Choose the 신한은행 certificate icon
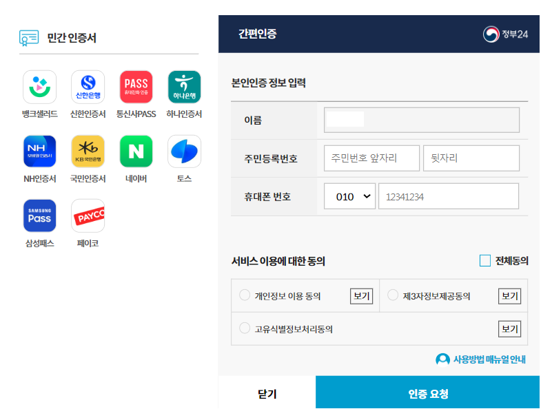Screen dimensions: 552x420 point(88,87)
